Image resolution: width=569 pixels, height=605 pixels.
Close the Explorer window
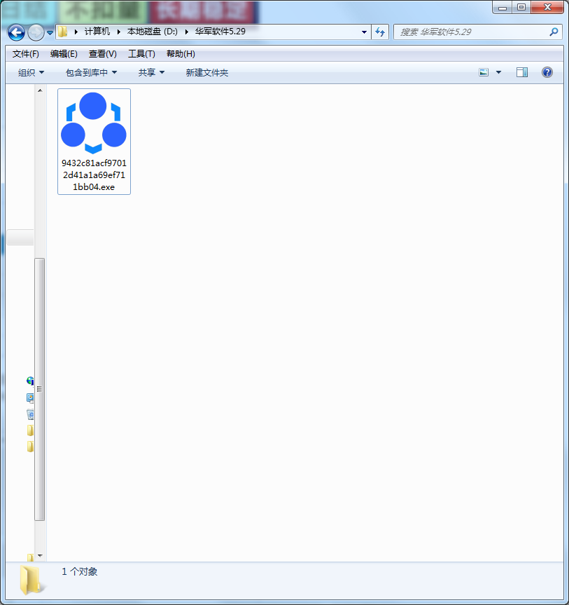click(x=547, y=7)
